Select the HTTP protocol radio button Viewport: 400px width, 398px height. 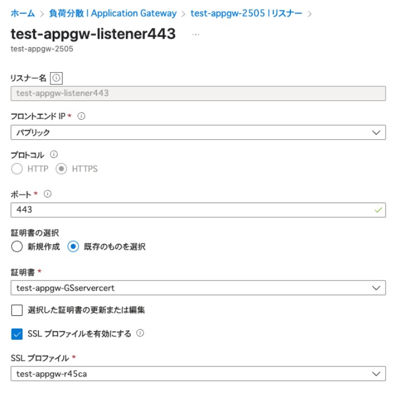click(x=17, y=169)
